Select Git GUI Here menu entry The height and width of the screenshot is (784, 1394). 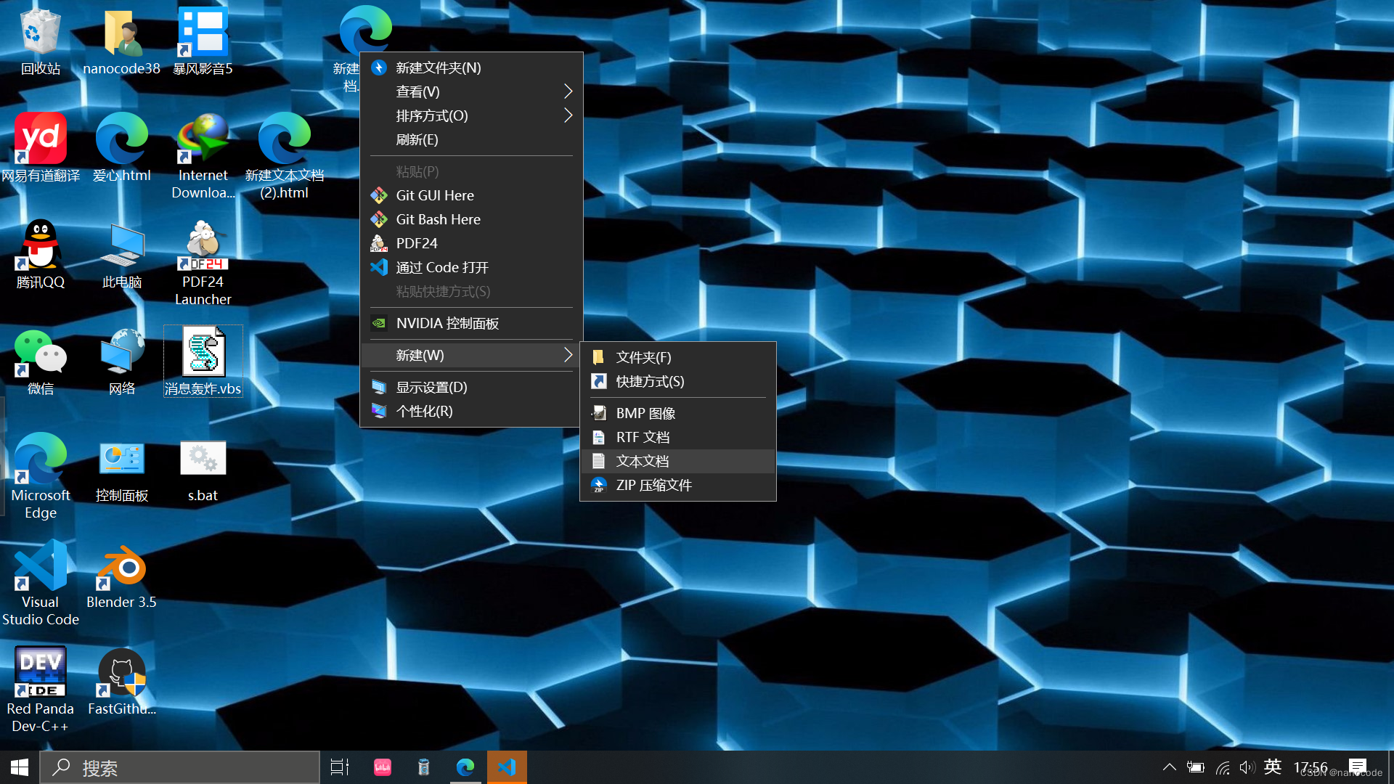(x=472, y=195)
